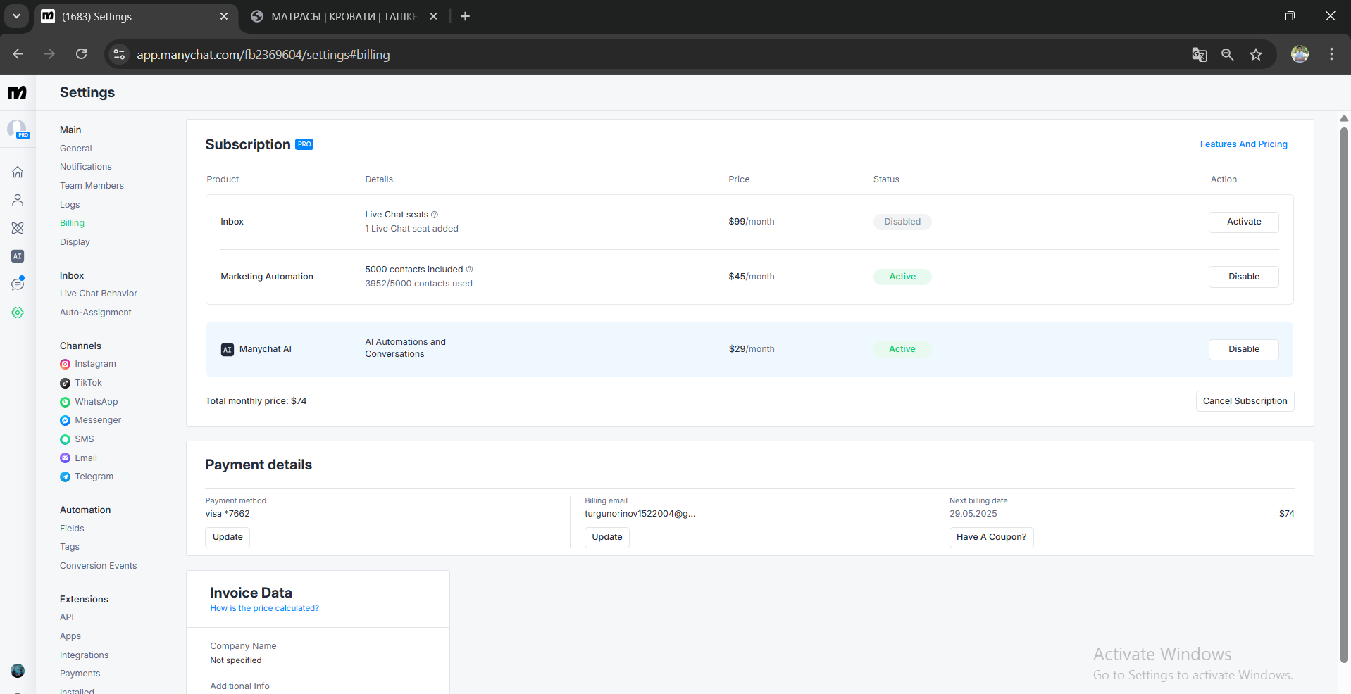Open the AI sidebar icon

pyautogui.click(x=18, y=256)
